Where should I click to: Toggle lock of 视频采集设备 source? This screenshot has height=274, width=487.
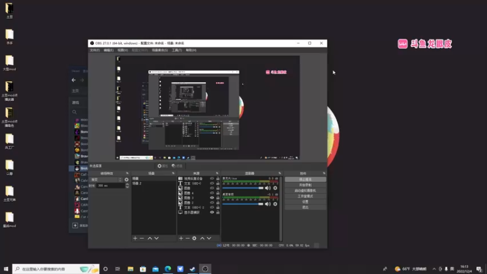tap(218, 178)
